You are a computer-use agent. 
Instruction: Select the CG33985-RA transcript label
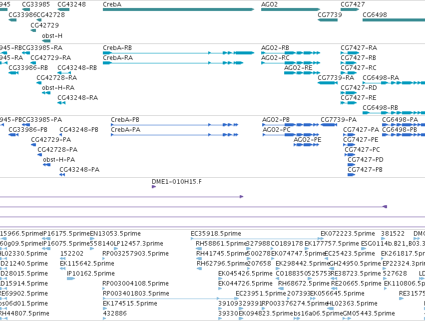(x=42, y=48)
